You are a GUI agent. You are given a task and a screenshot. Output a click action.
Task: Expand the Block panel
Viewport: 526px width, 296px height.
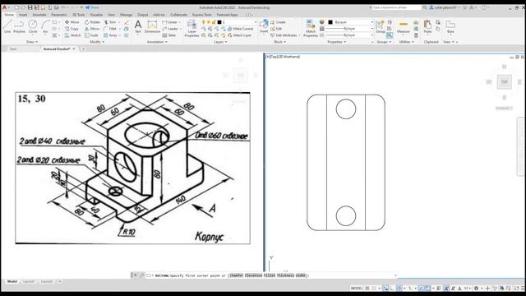click(279, 42)
